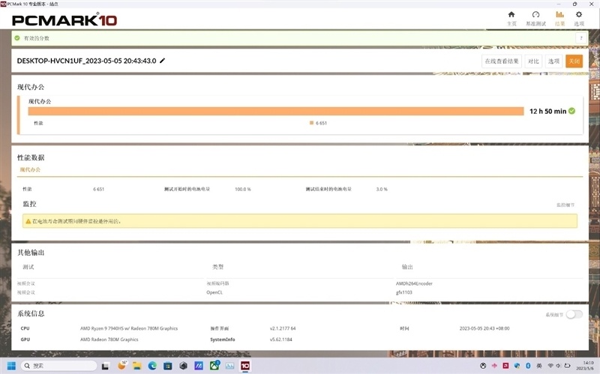Viewport: 600px width, 374px height.
Task: Click the AMD Ryzen 9 7940HS CPU value
Action: 129,328
